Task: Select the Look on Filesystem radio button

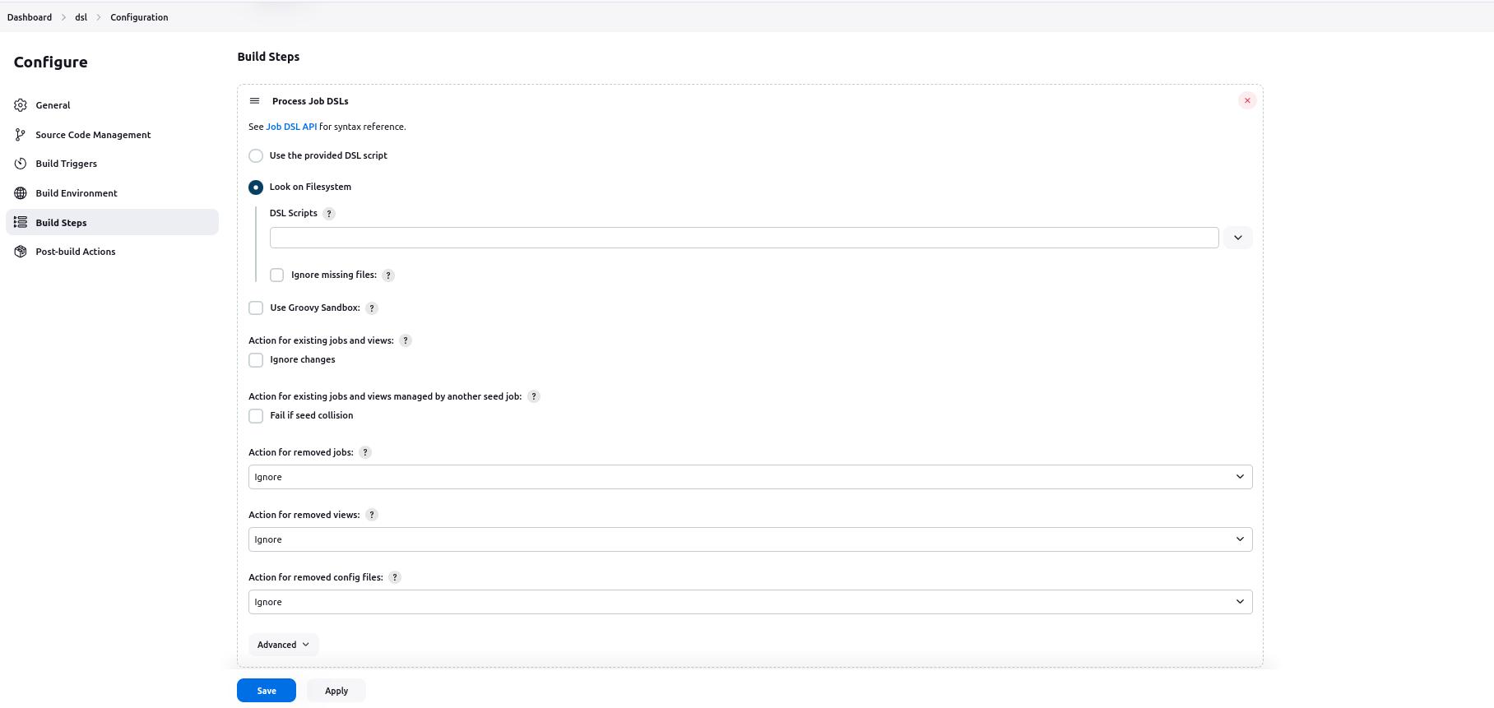Action: pyautogui.click(x=256, y=187)
